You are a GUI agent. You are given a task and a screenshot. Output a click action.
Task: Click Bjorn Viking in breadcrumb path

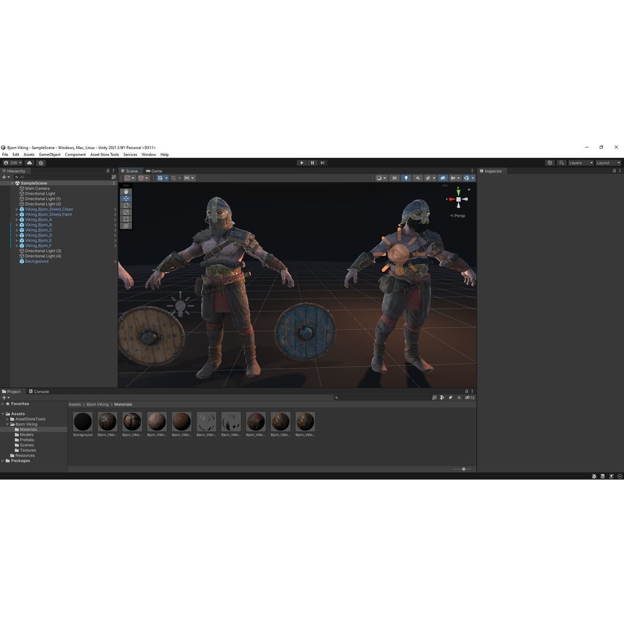pyautogui.click(x=98, y=404)
